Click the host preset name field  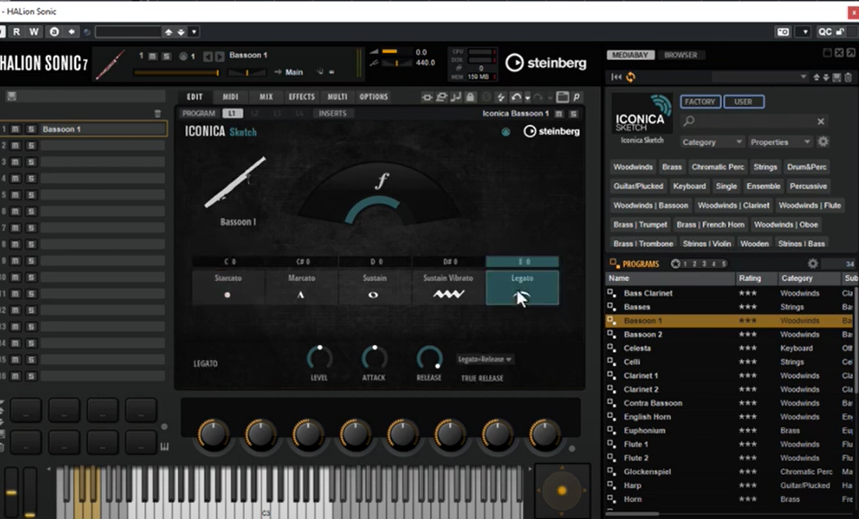[128, 31]
